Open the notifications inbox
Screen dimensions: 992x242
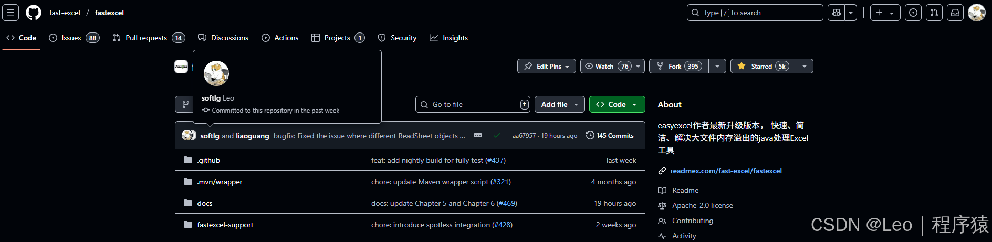[x=955, y=13]
